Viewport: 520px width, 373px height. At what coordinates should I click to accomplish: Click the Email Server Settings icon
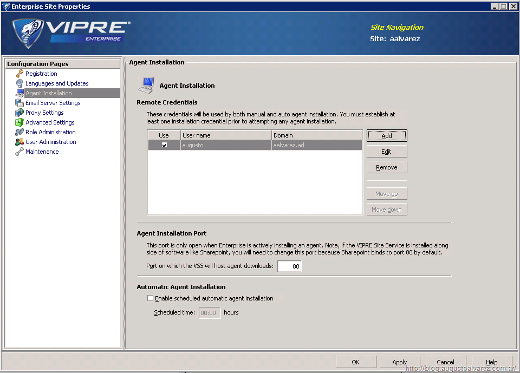click(19, 103)
